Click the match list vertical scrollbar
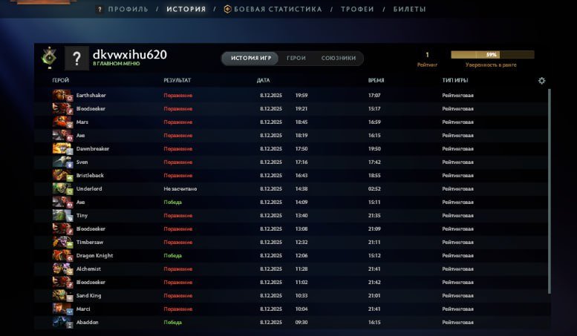Image resolution: width=577 pixels, height=336 pixels. 550,191
